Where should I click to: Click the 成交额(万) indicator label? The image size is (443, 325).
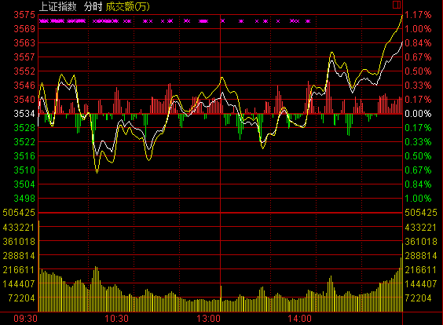(127, 6)
